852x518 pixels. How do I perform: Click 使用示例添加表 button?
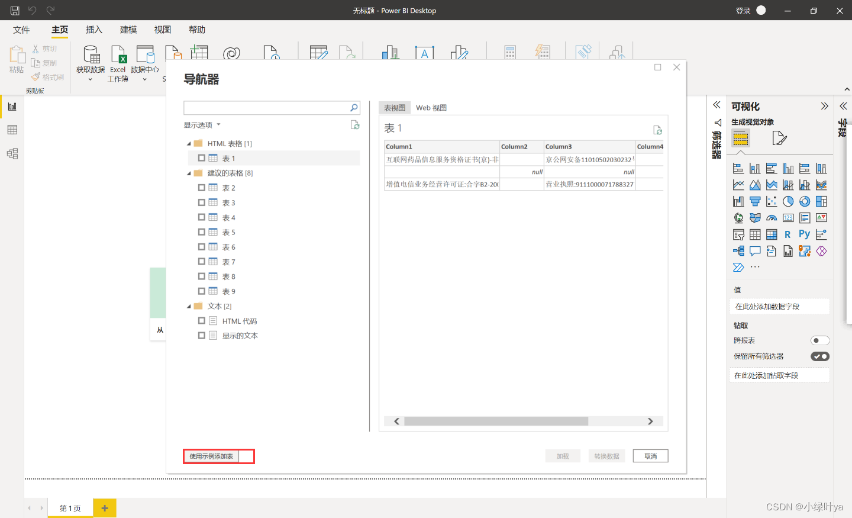tap(211, 456)
